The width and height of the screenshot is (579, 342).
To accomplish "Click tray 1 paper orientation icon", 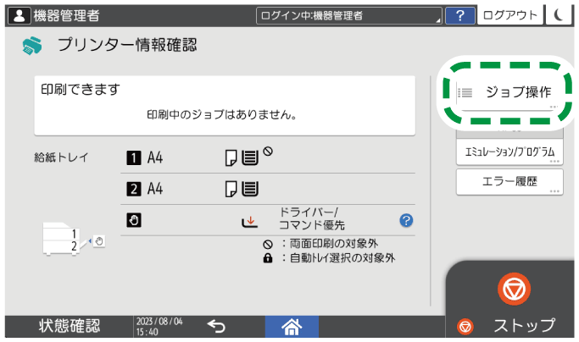I will pyautogui.click(x=231, y=158).
